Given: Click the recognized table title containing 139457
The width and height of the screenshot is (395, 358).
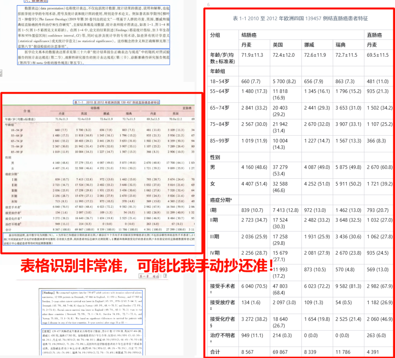Looking at the screenshot, I should pyautogui.click(x=300, y=18).
